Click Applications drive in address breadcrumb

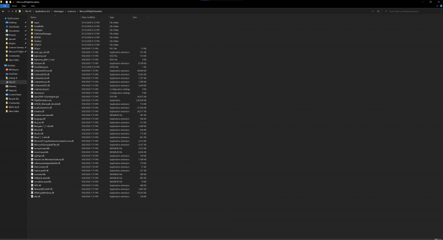pos(43,11)
